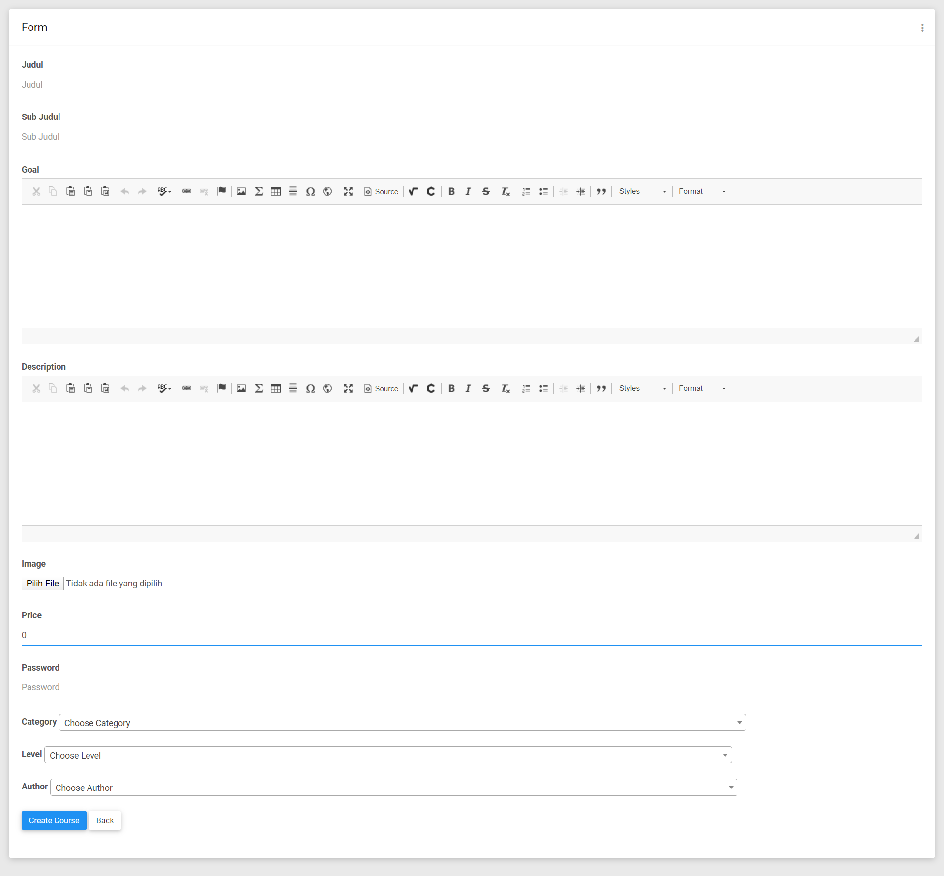The image size is (944, 876).
Task: Toggle Source mode in Description editor
Action: [x=381, y=388]
